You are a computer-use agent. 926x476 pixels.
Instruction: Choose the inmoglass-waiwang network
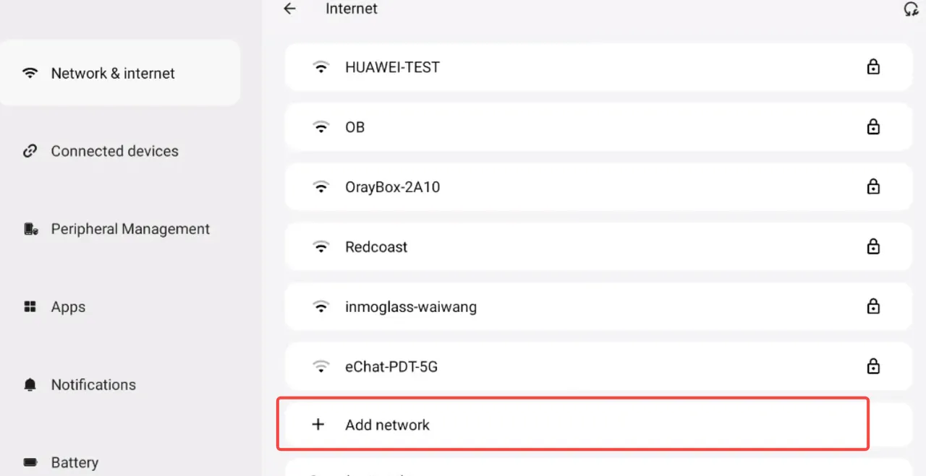coord(411,307)
